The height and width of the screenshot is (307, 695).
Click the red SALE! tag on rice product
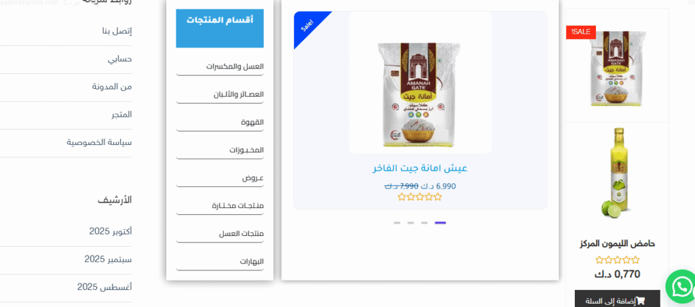(581, 32)
